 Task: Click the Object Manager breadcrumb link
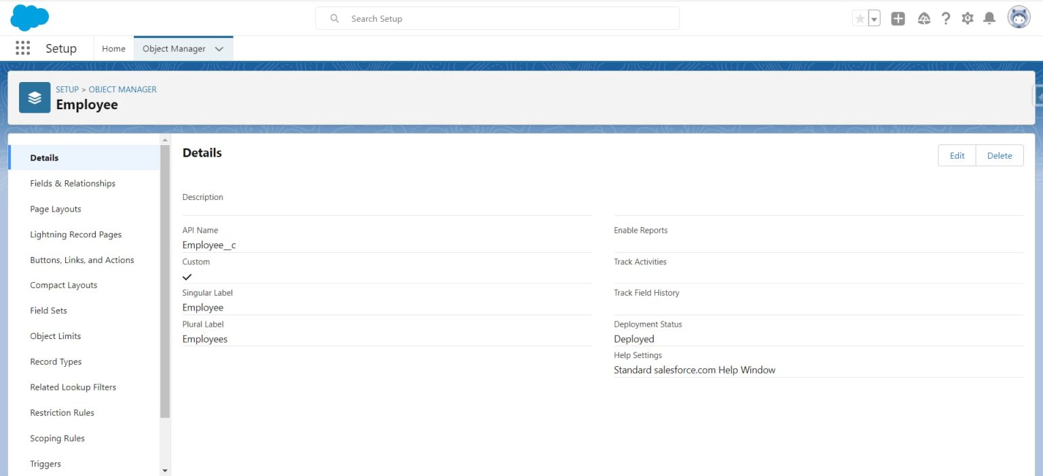122,89
